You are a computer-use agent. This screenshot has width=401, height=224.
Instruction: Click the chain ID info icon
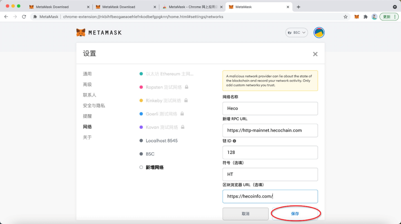(x=234, y=141)
